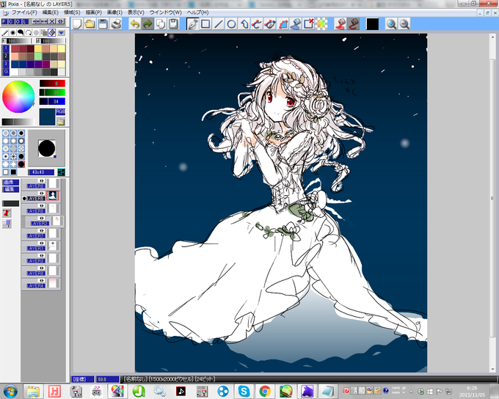Image resolution: width=499 pixels, height=399 pixels.
Task: Toggle visibility eye of LAYER5
Action: (41, 193)
